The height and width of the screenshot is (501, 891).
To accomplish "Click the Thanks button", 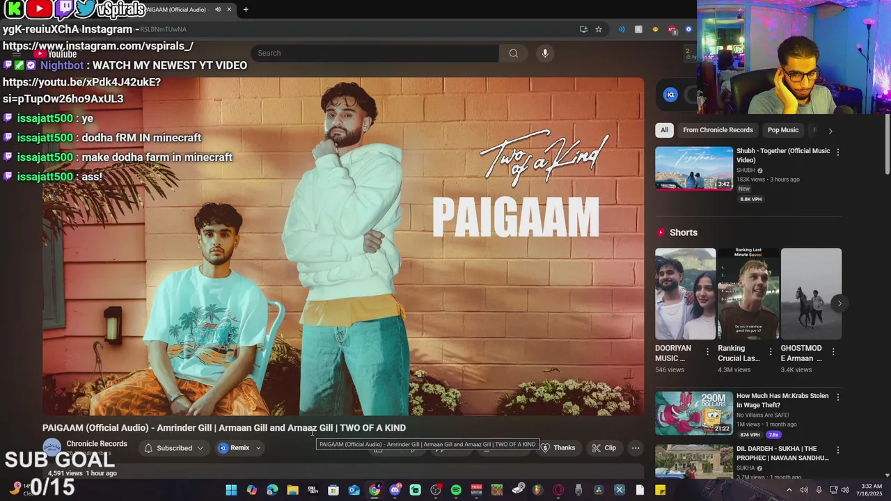I will 558,448.
